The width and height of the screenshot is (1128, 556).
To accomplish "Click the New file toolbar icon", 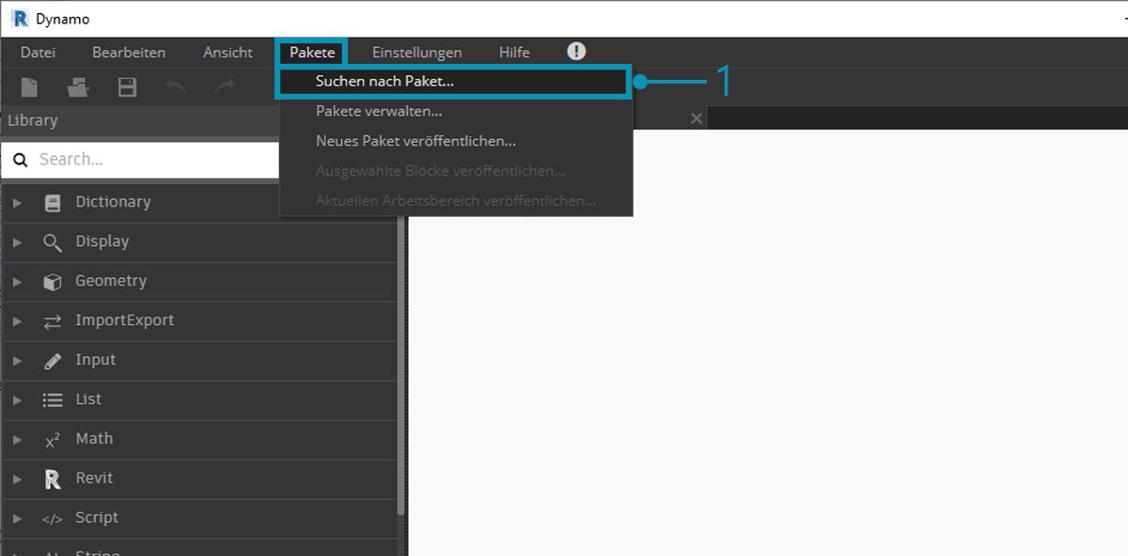I will [30, 87].
